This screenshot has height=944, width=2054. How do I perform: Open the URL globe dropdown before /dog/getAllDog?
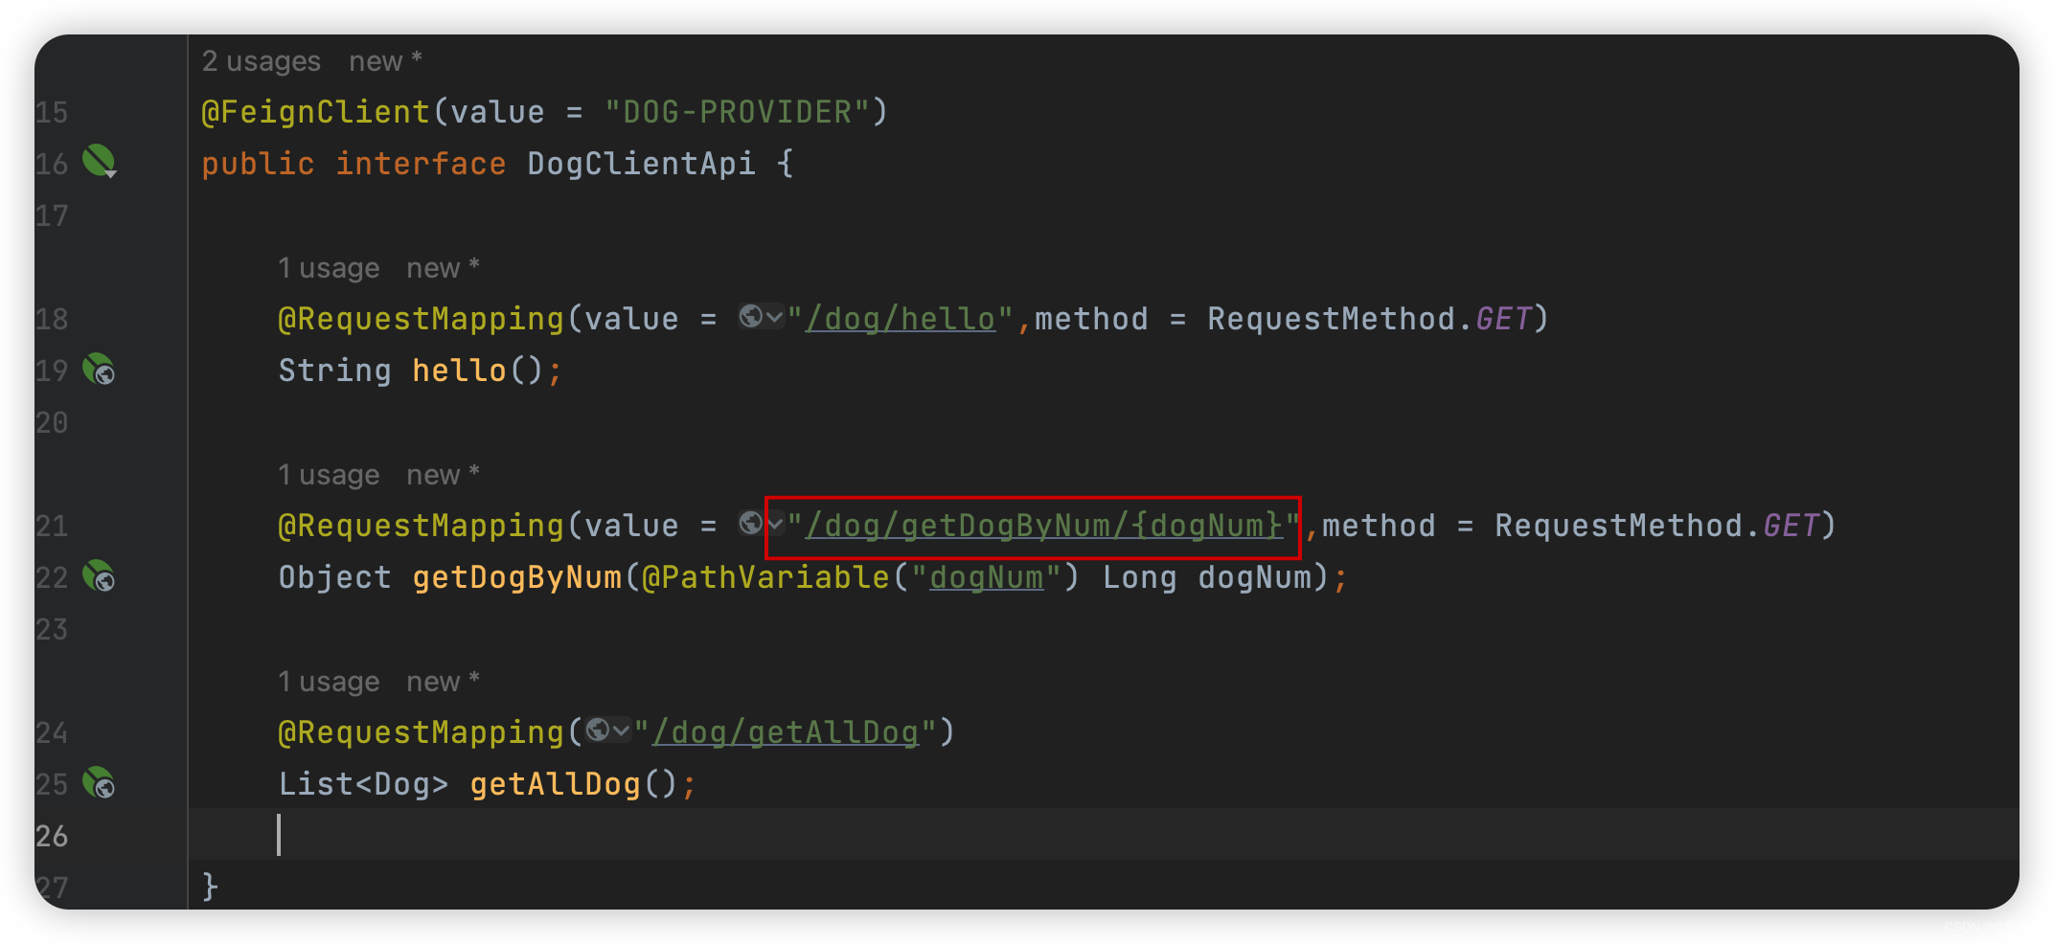pos(607,730)
